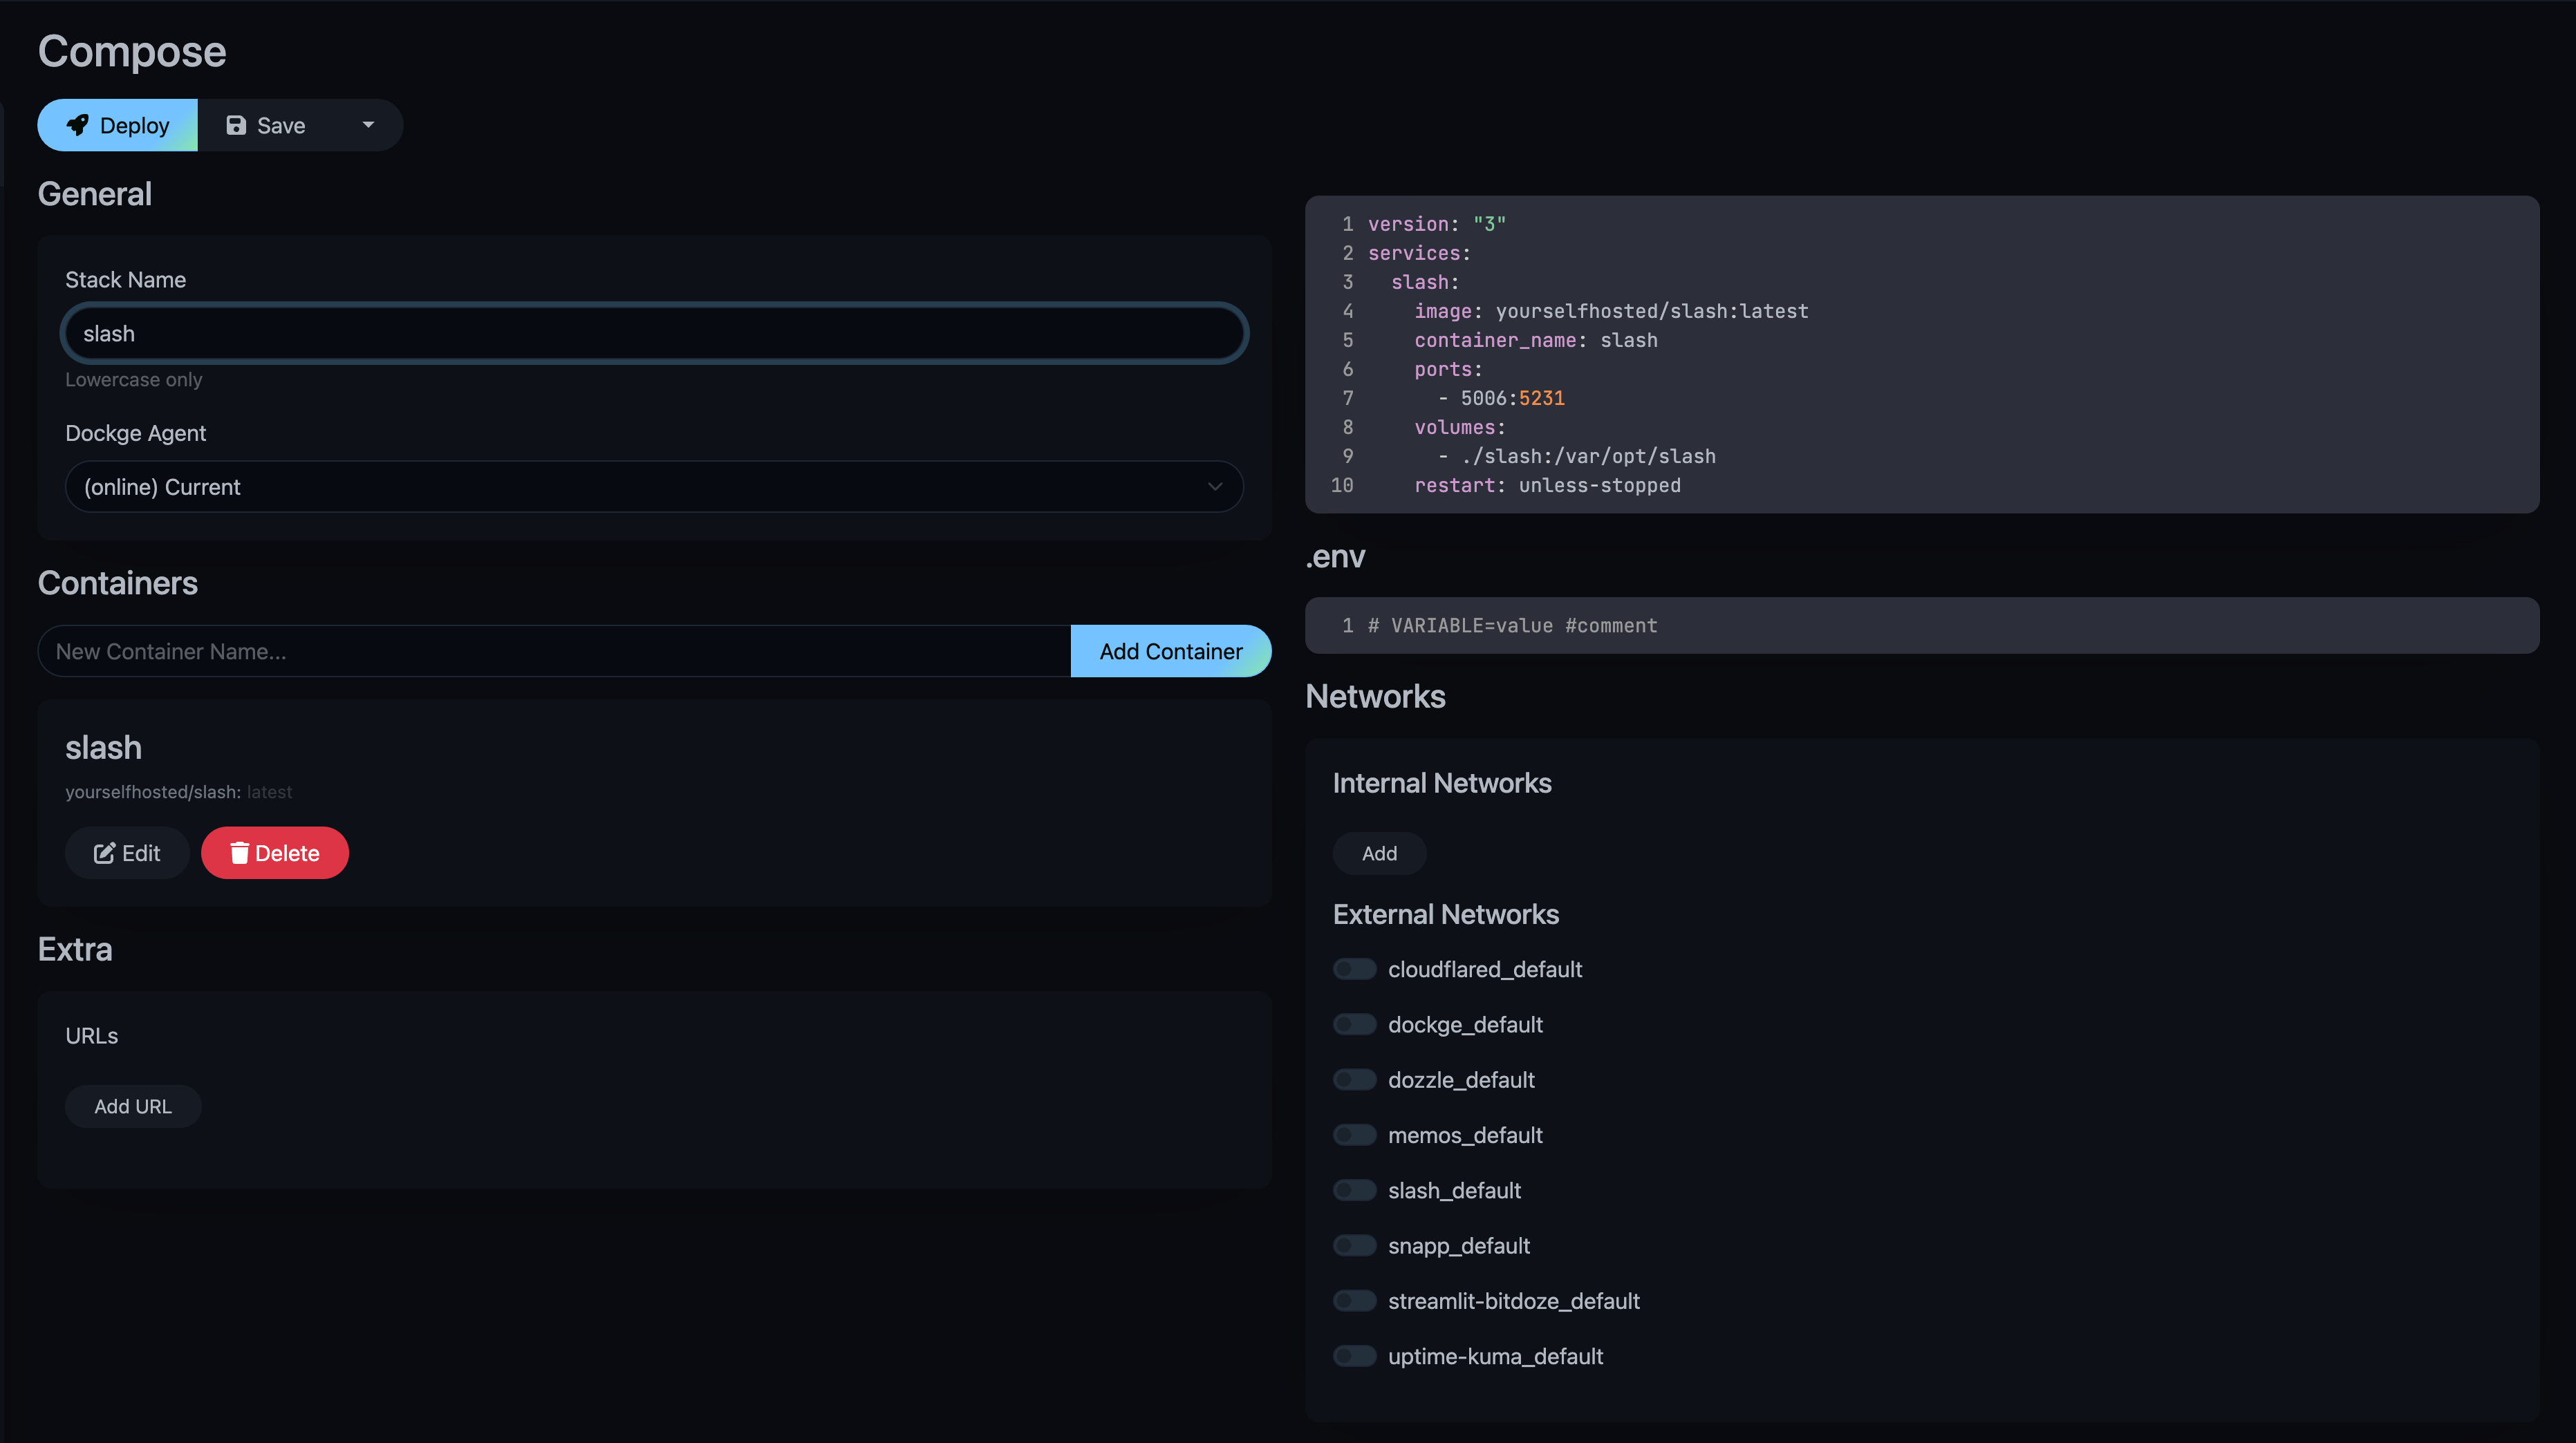Toggle the snapp_default network switch
This screenshot has height=1443, width=2576.
pyautogui.click(x=1354, y=1246)
